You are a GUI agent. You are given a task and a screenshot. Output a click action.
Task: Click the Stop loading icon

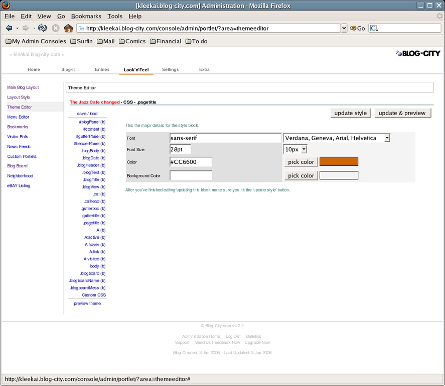tap(56, 29)
